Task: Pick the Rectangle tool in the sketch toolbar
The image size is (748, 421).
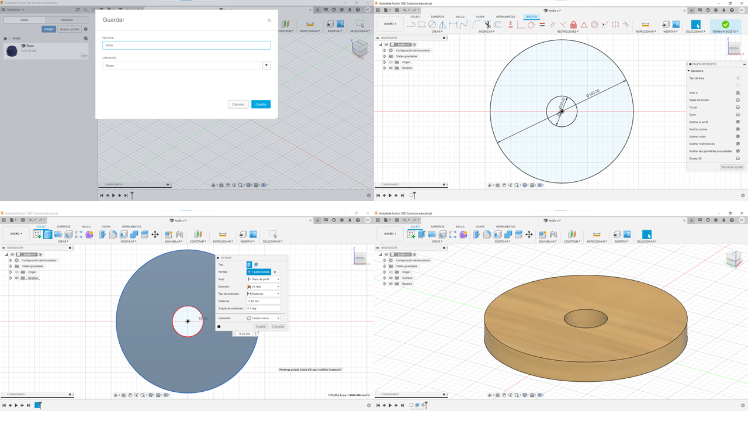Action: coord(421,25)
